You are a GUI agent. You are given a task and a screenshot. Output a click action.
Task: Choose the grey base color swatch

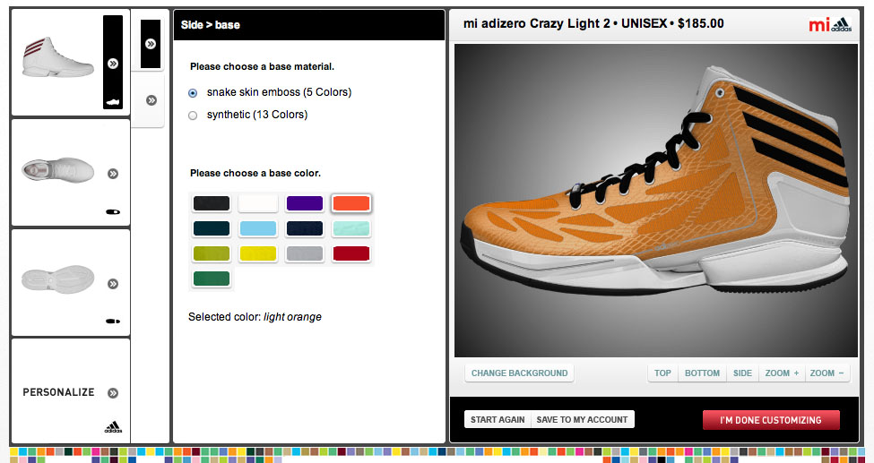305,253
